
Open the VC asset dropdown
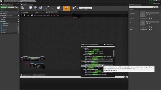click(152, 22)
